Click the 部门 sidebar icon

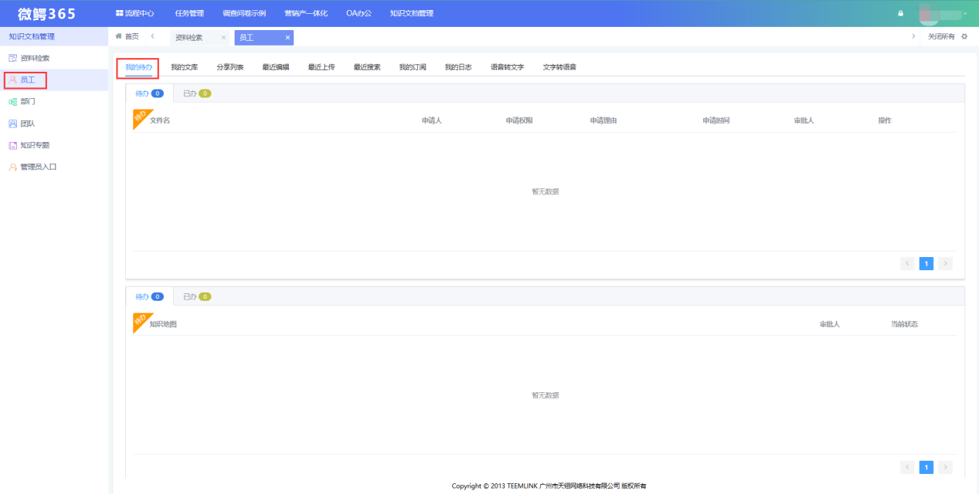[x=12, y=101]
